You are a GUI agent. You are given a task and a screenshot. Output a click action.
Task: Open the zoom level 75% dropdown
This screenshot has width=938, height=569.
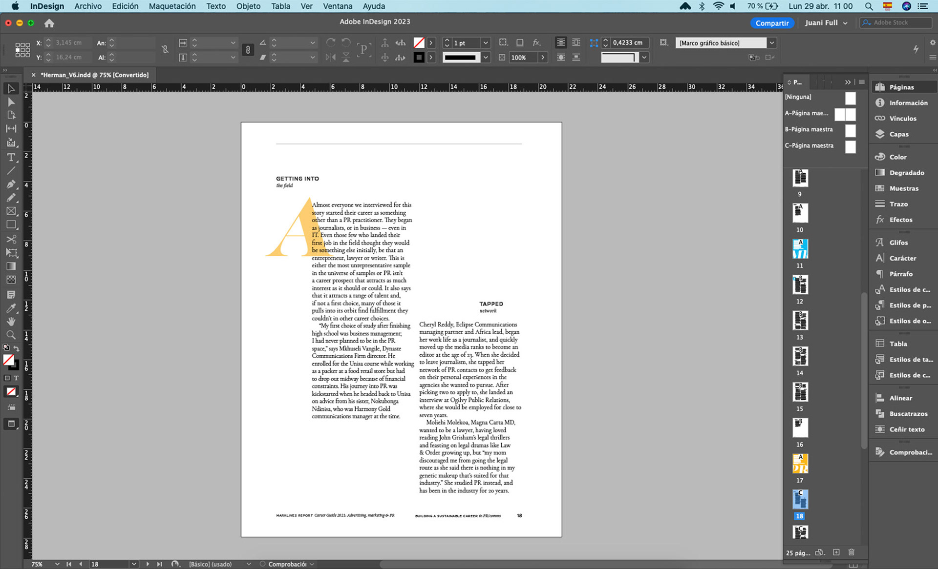click(x=57, y=564)
